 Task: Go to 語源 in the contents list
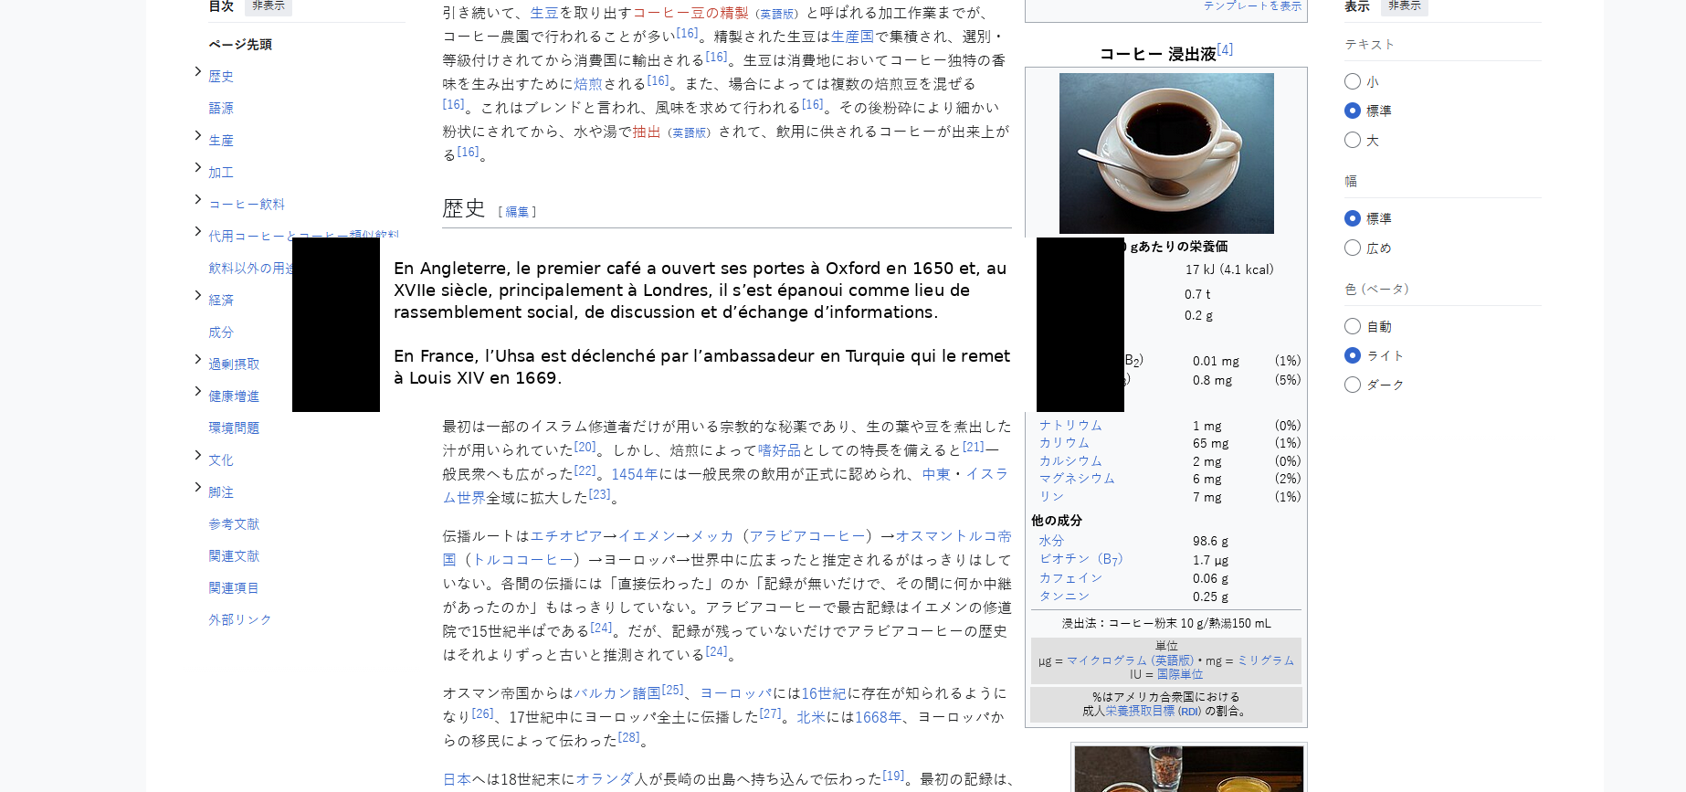click(x=221, y=109)
